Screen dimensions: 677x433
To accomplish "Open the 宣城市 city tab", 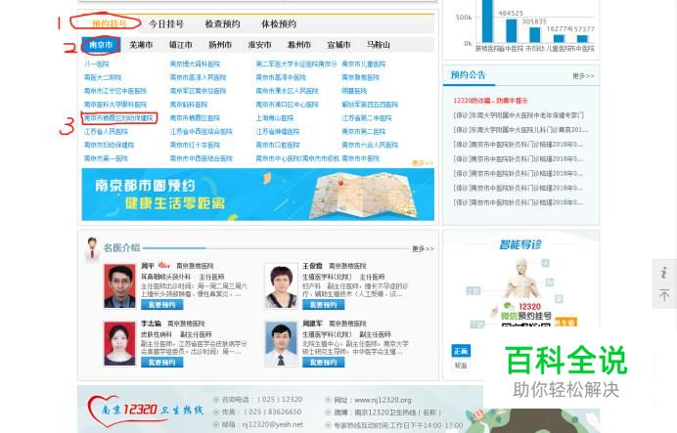I will (338, 45).
